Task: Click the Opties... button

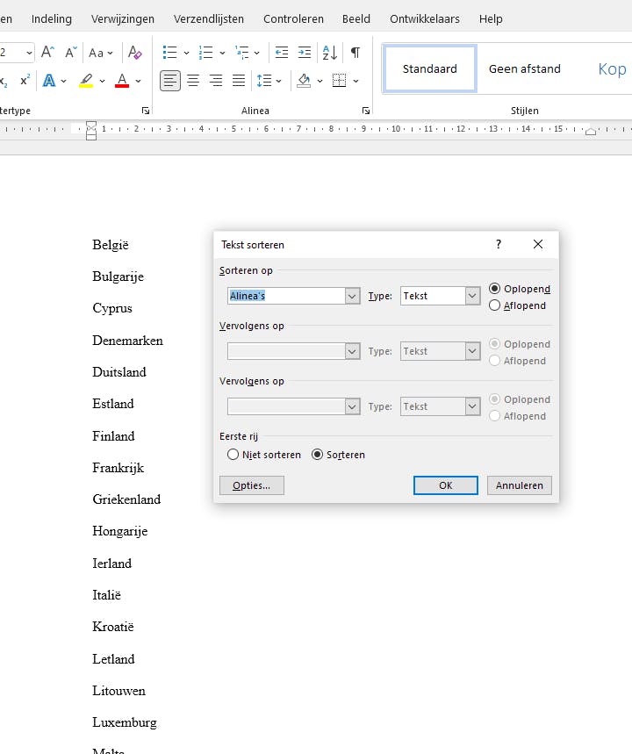Action: [x=252, y=485]
